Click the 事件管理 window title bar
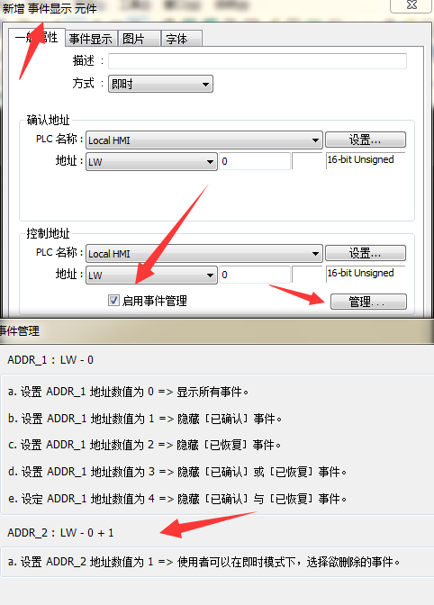 pos(217,331)
